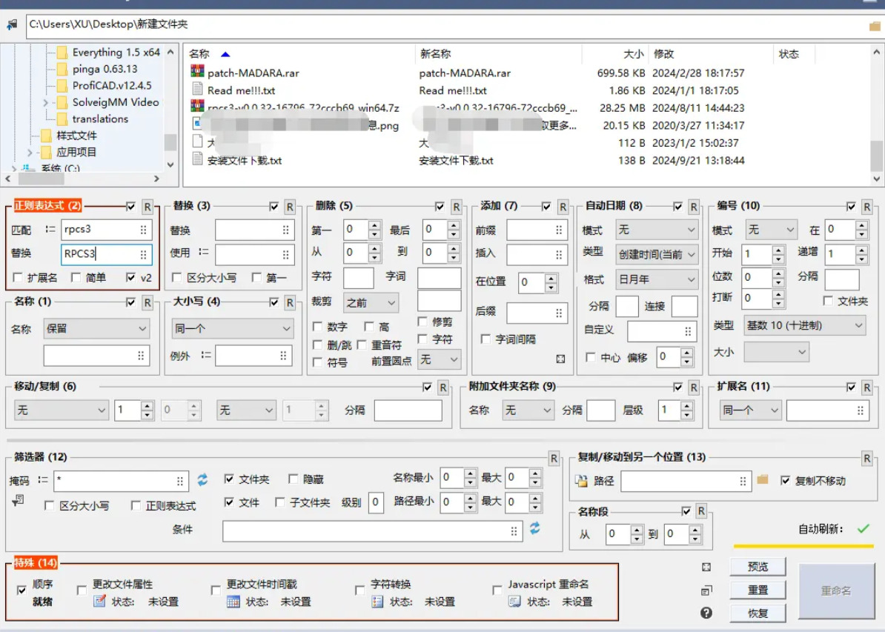Click the help question mark icon

706,613
